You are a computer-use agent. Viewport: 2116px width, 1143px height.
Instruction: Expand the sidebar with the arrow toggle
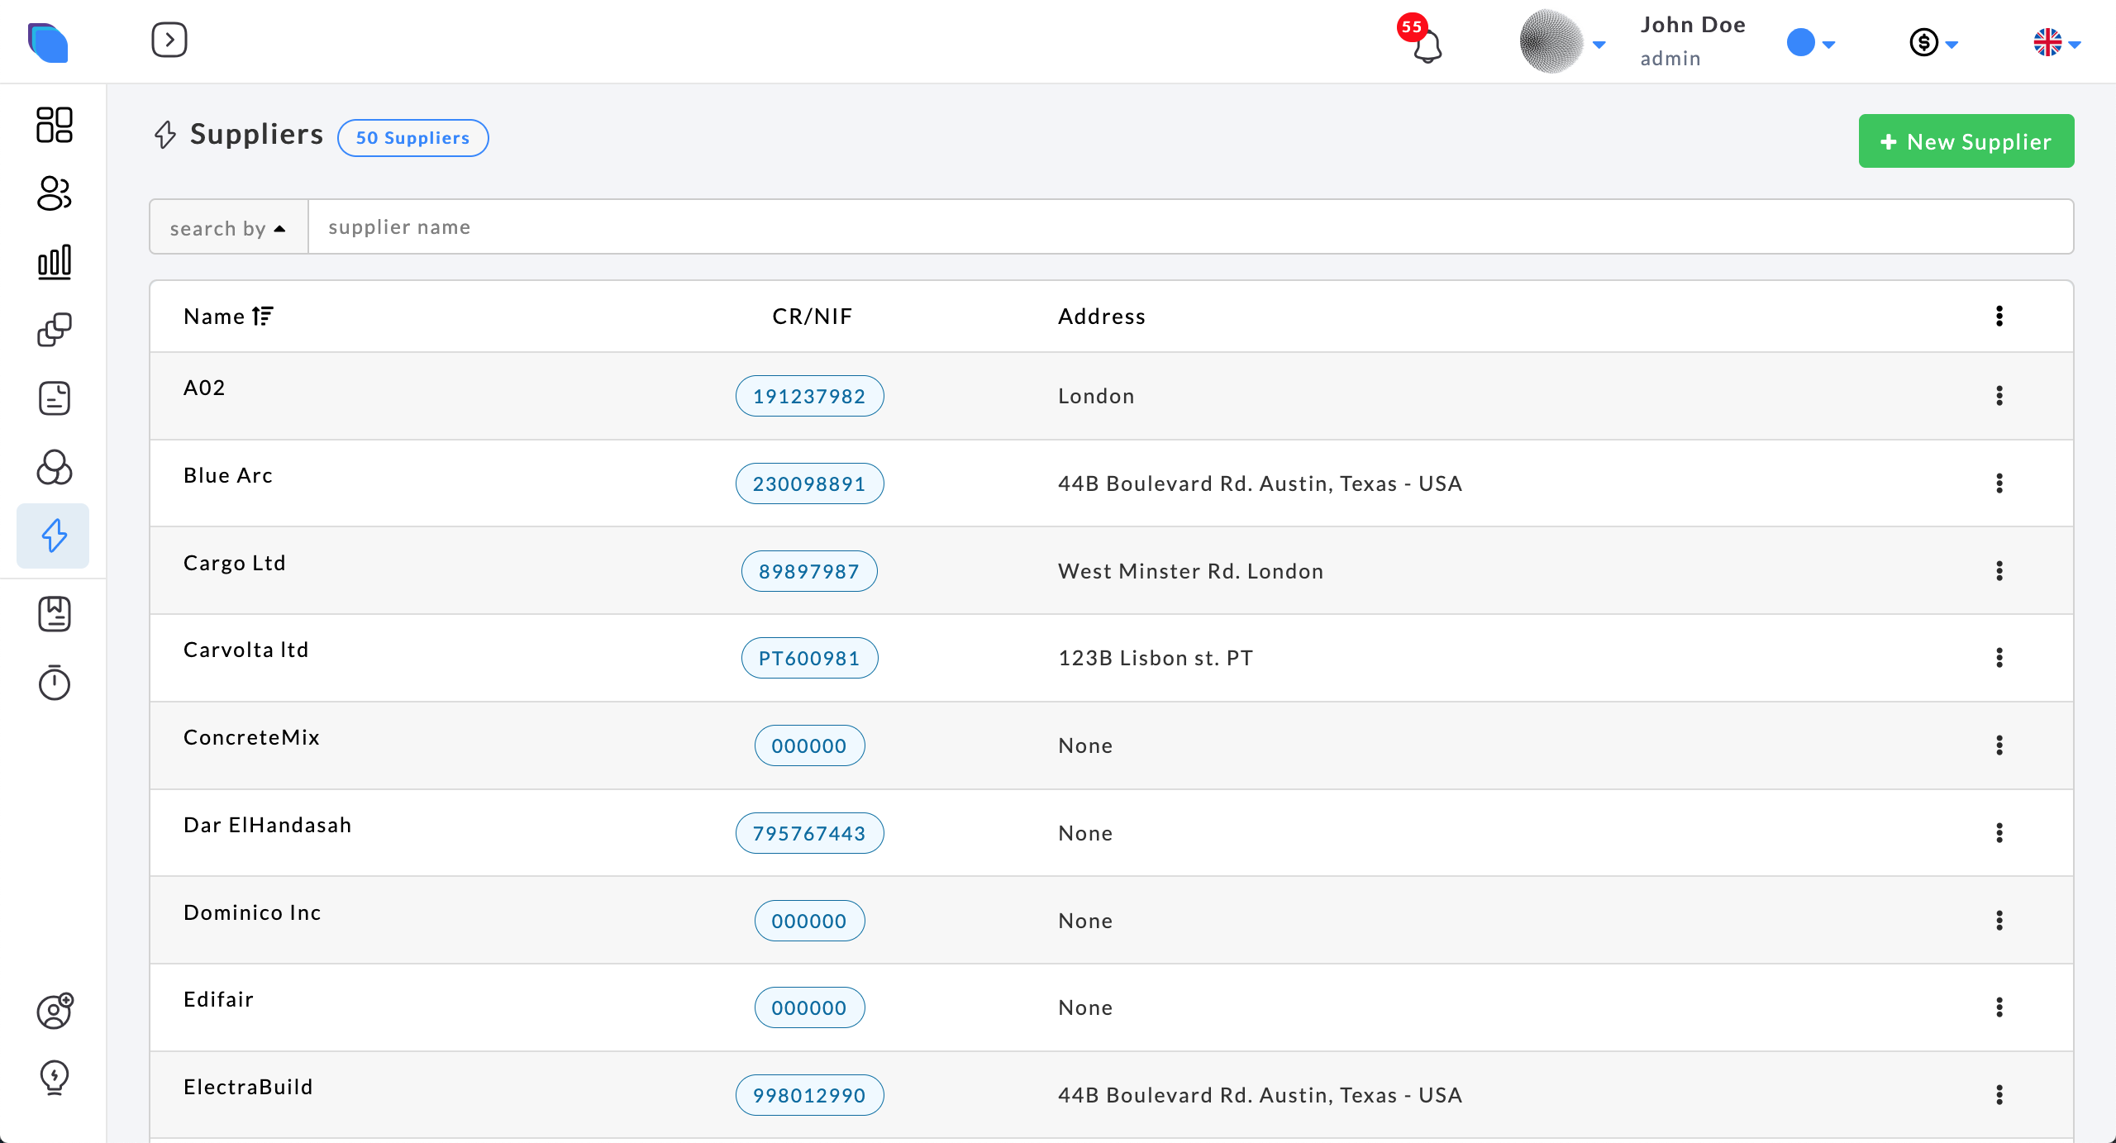point(169,40)
